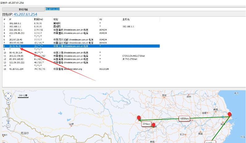The height and width of the screenshot is (143, 246).
Task: Click the target IP input field
Action: [145, 9]
